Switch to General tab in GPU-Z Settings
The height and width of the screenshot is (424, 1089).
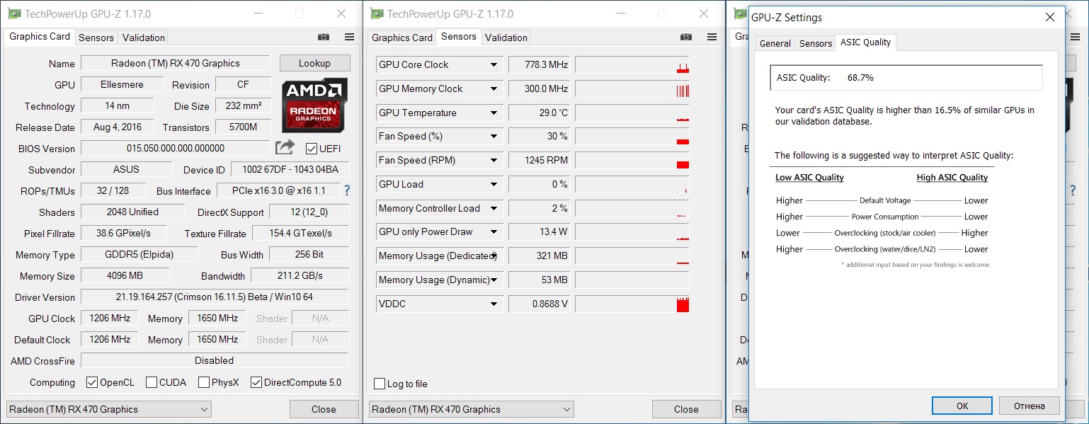(775, 43)
